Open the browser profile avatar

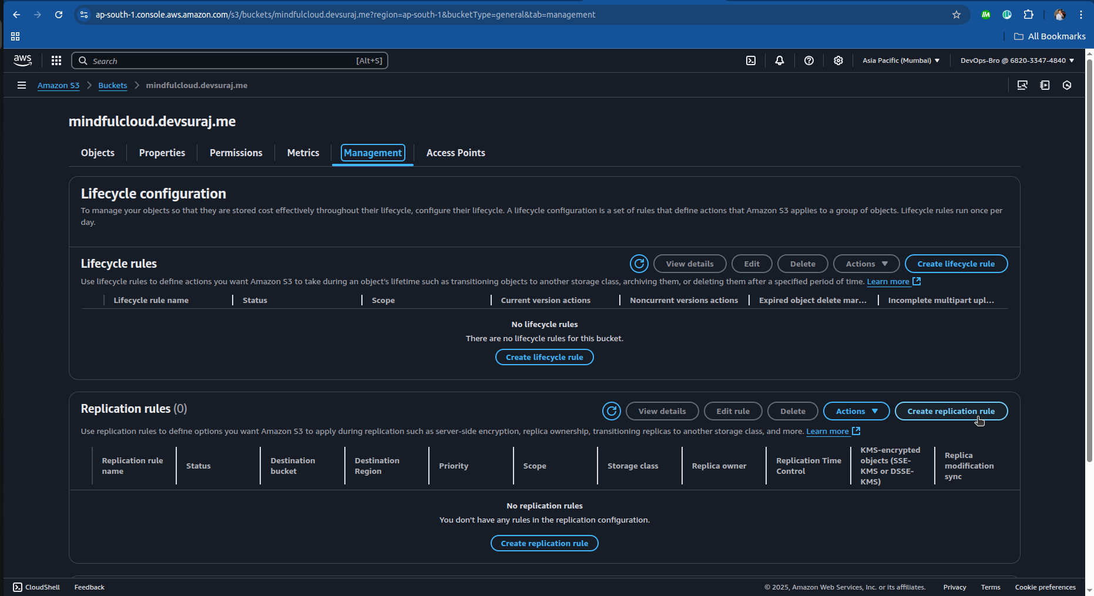1060,15
